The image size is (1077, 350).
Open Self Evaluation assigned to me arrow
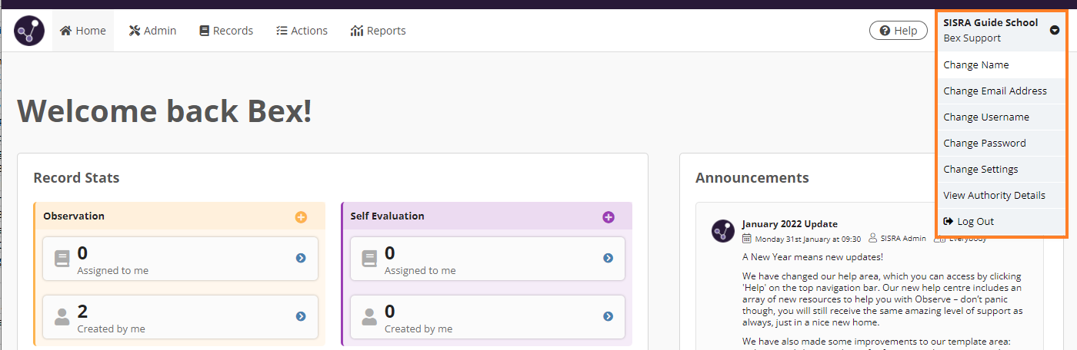608,258
